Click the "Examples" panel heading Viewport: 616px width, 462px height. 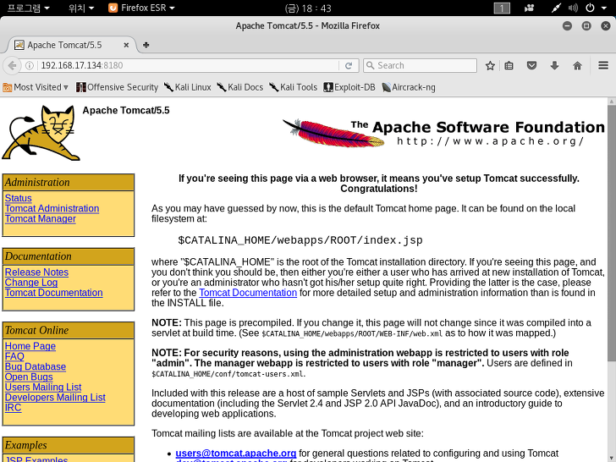tap(68, 445)
